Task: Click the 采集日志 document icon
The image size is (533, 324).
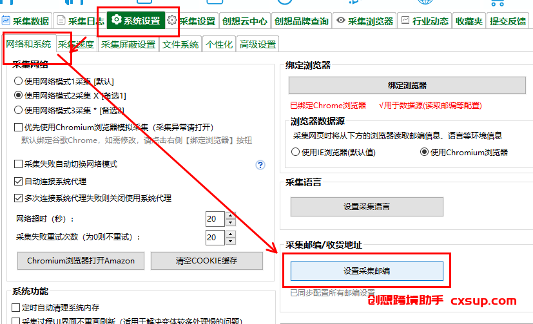Action: [61, 21]
